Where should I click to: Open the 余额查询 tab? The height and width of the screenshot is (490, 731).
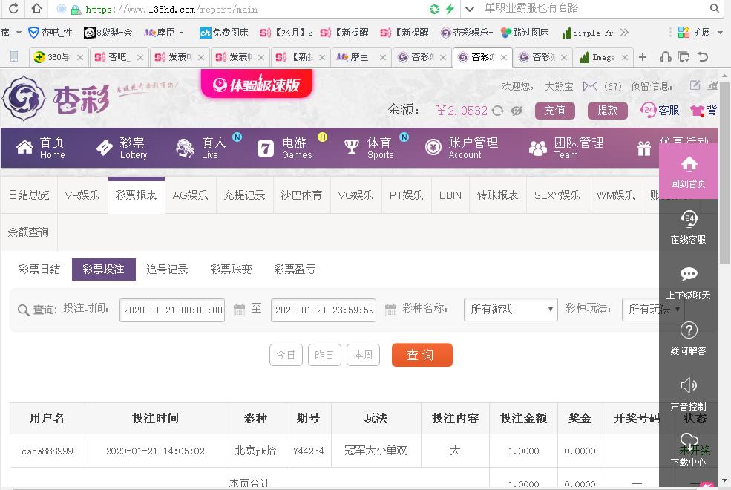28,232
